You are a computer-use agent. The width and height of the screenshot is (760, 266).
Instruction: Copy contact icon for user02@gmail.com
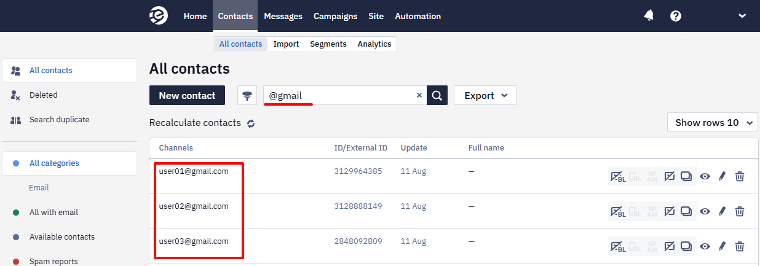[x=687, y=211]
